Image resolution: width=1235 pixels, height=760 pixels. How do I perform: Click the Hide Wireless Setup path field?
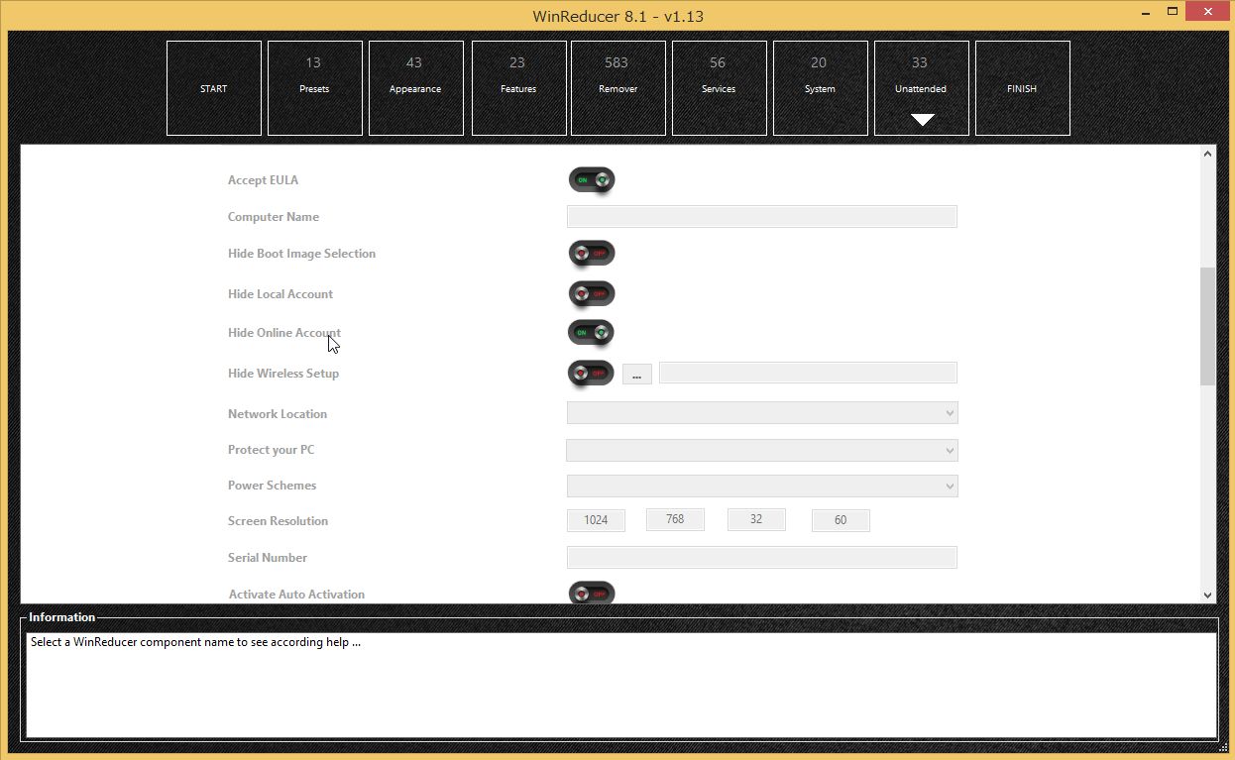pyautogui.click(x=808, y=374)
